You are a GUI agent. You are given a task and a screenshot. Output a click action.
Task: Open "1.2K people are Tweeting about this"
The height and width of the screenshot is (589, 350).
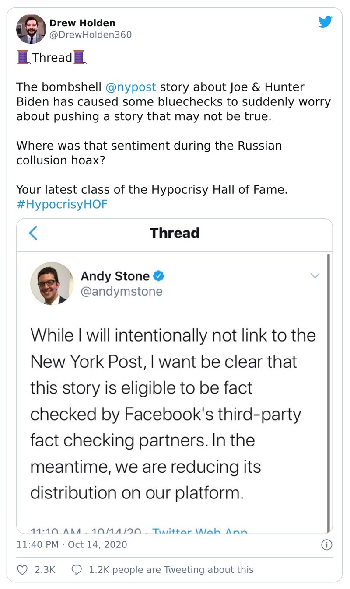171,569
